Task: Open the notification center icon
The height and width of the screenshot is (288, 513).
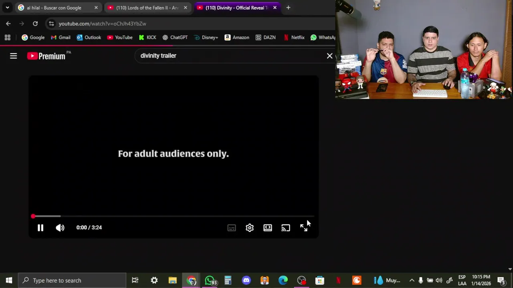Action: click(x=501, y=280)
